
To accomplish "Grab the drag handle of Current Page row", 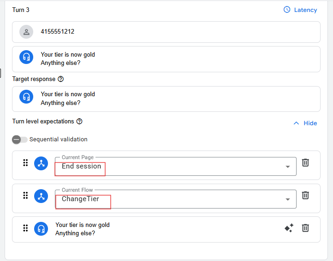I will [25, 162].
